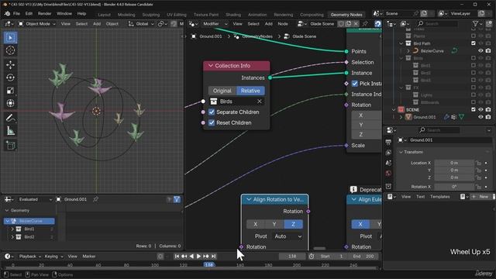Choose X axis in Align Rotation to Vector
The width and height of the screenshot is (496, 279).
tap(256, 224)
